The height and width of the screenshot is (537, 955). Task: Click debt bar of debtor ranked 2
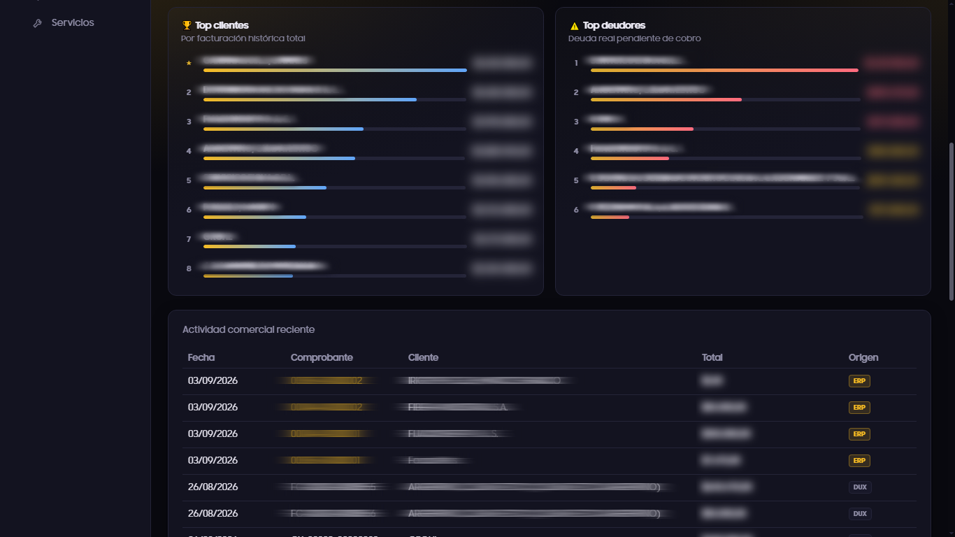point(725,99)
